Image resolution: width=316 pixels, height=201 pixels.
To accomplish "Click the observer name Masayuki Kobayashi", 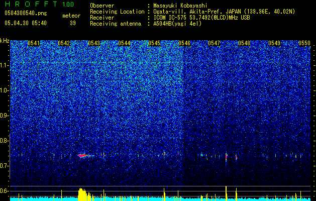I will point(180,6).
